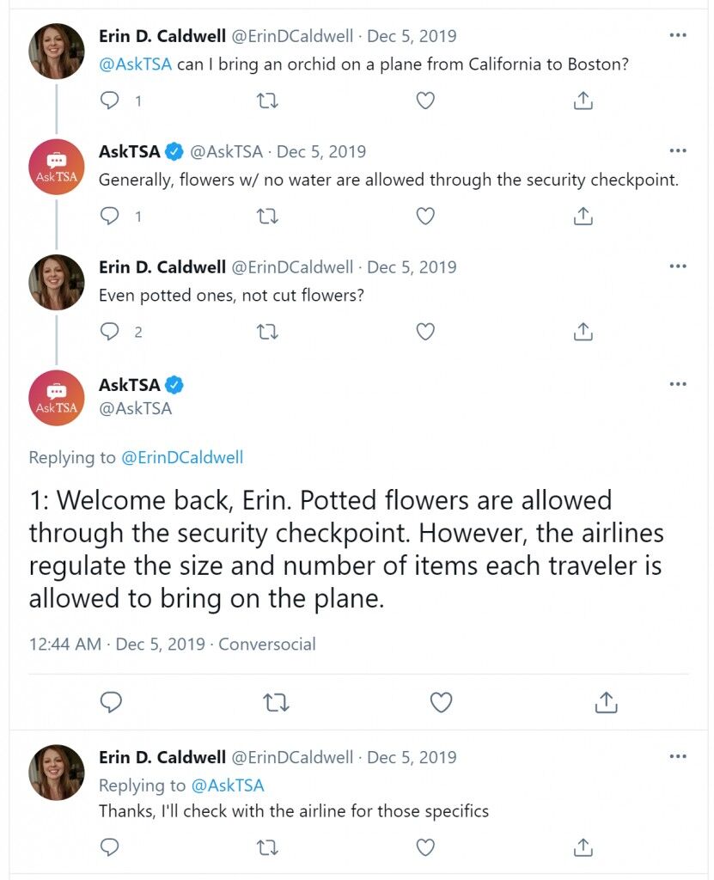
Task: Open the 12:44 AM timestamp of main tweet
Action: point(65,644)
